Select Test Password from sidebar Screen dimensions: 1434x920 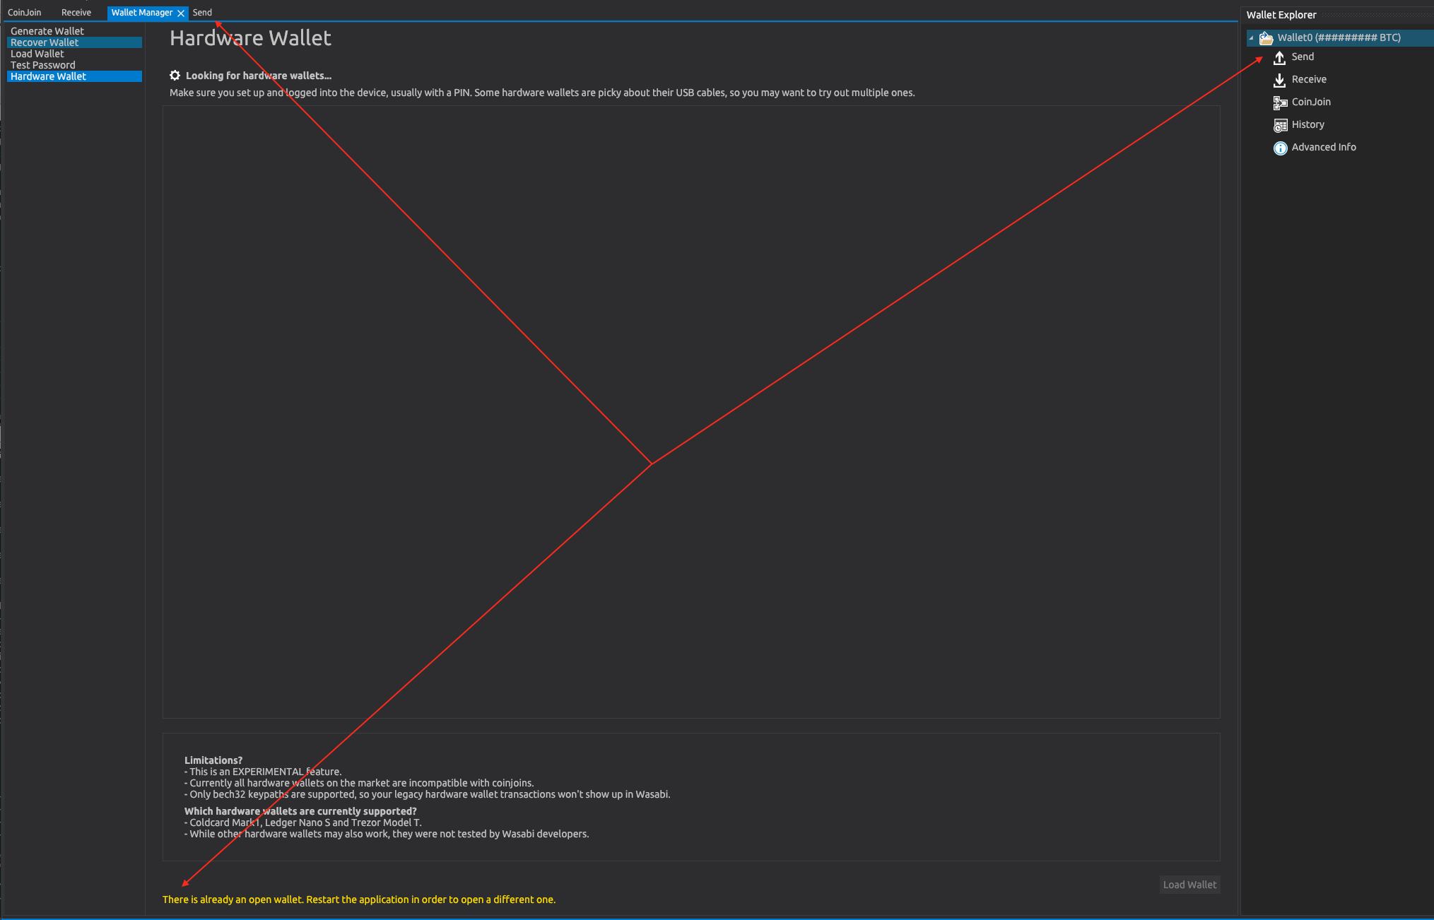click(x=42, y=64)
